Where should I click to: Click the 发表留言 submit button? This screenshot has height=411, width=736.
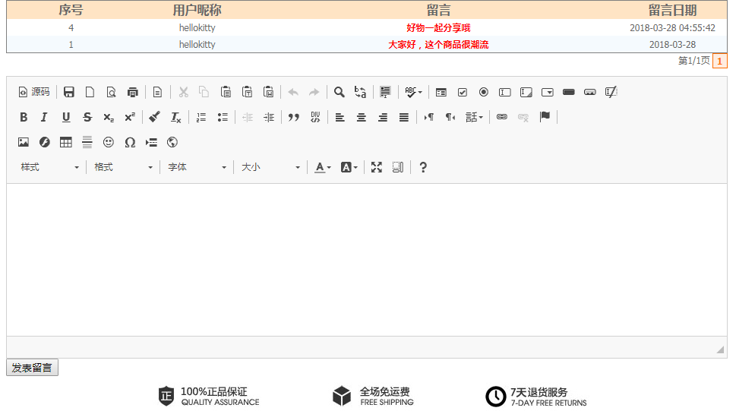[x=32, y=368]
